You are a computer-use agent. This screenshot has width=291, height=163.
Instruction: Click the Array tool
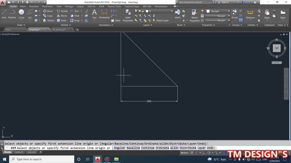click(75, 20)
